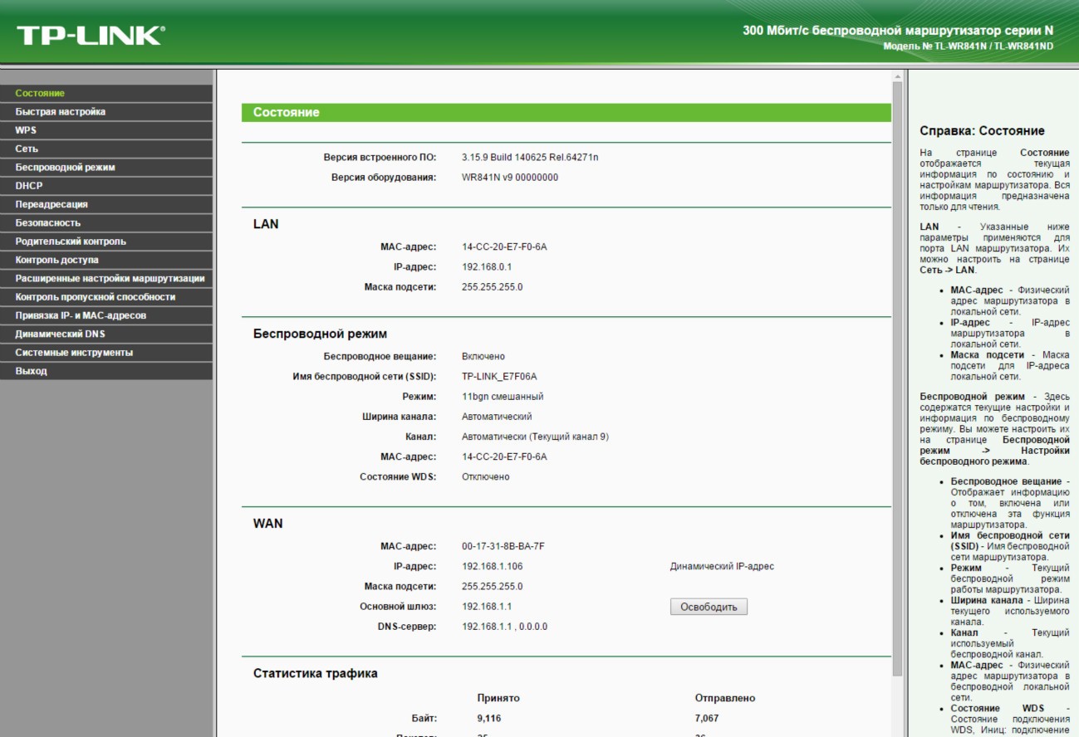
Task: Click the TP-LINK logo
Action: point(91,35)
